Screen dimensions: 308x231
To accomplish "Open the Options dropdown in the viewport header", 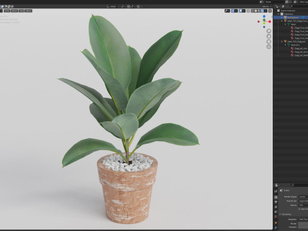I will tap(266, 6).
